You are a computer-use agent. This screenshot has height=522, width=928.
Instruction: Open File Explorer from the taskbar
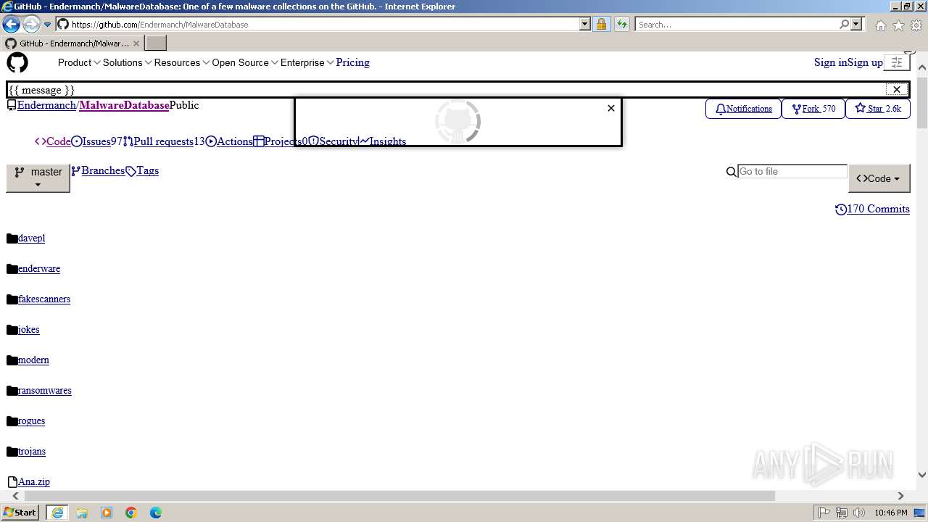point(82,513)
